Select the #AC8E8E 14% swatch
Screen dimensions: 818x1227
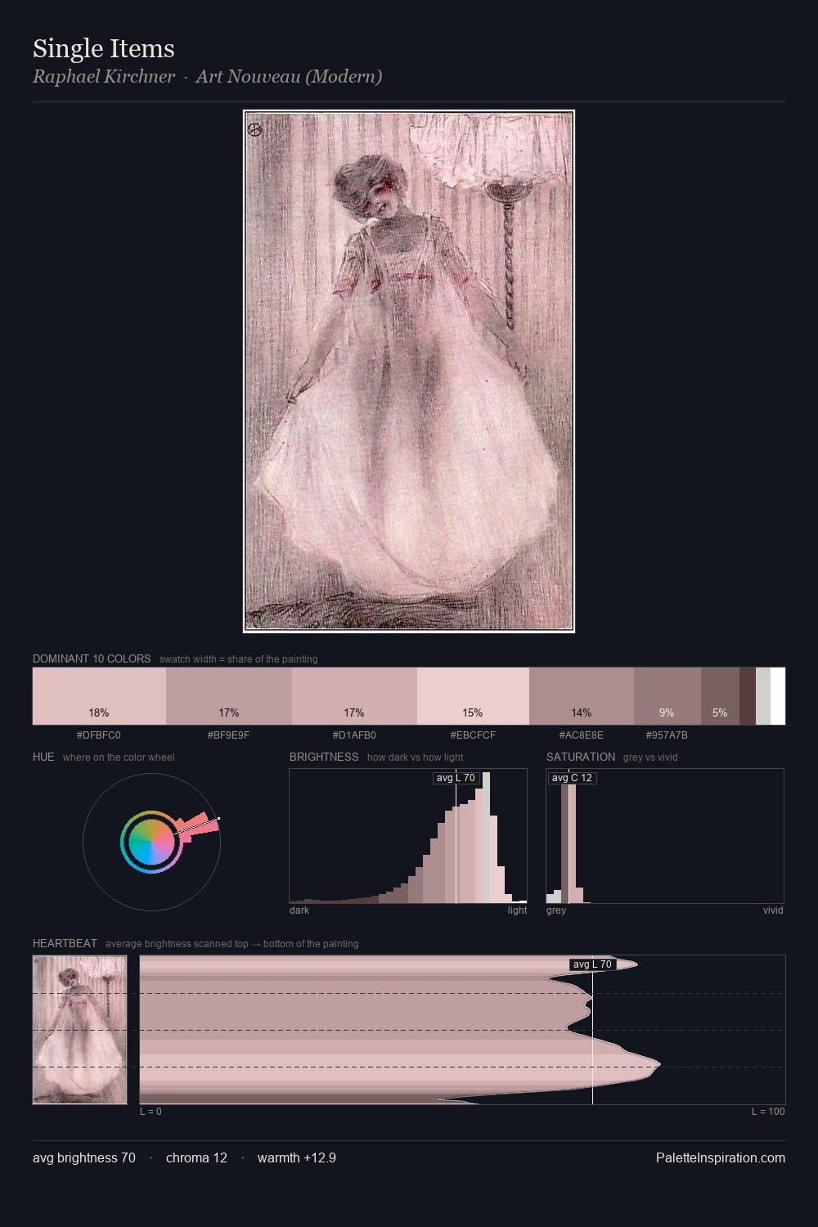point(582,696)
